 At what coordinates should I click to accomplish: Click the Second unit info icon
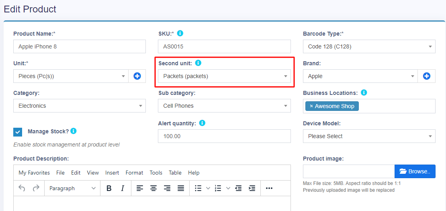198,63
